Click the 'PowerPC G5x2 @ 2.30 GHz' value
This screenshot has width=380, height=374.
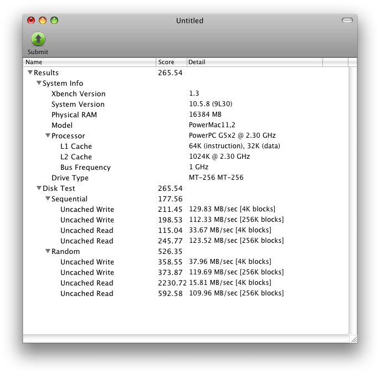[232, 136]
